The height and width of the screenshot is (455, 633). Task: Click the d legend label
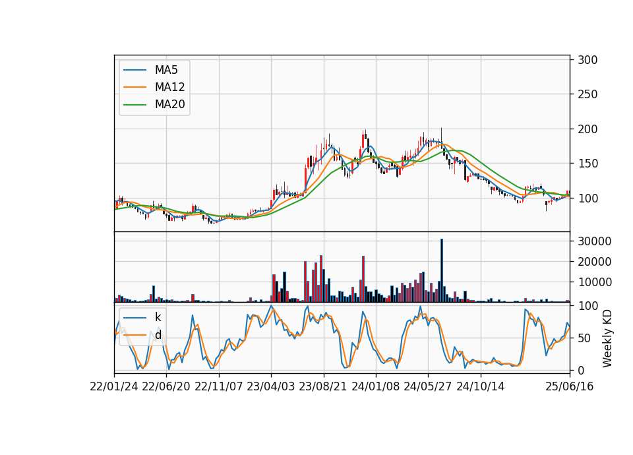tap(158, 335)
